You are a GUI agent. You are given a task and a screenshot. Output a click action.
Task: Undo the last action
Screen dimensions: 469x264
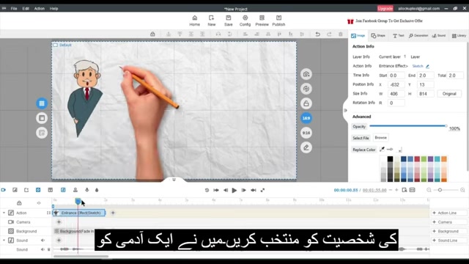317,34
